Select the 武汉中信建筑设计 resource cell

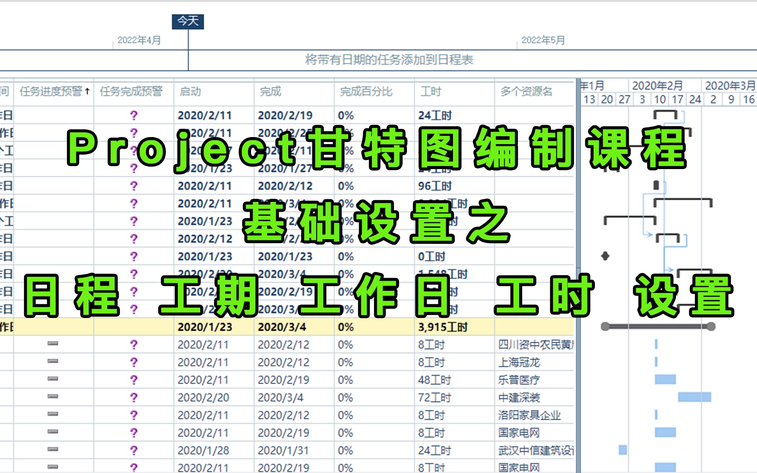point(534,450)
